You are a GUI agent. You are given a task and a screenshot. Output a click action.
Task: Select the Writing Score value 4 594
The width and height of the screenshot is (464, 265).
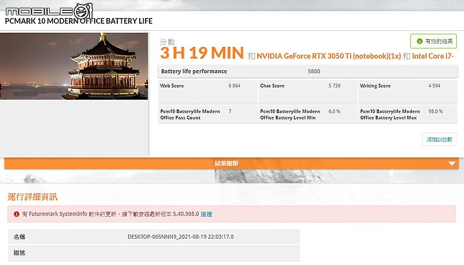[x=434, y=86]
